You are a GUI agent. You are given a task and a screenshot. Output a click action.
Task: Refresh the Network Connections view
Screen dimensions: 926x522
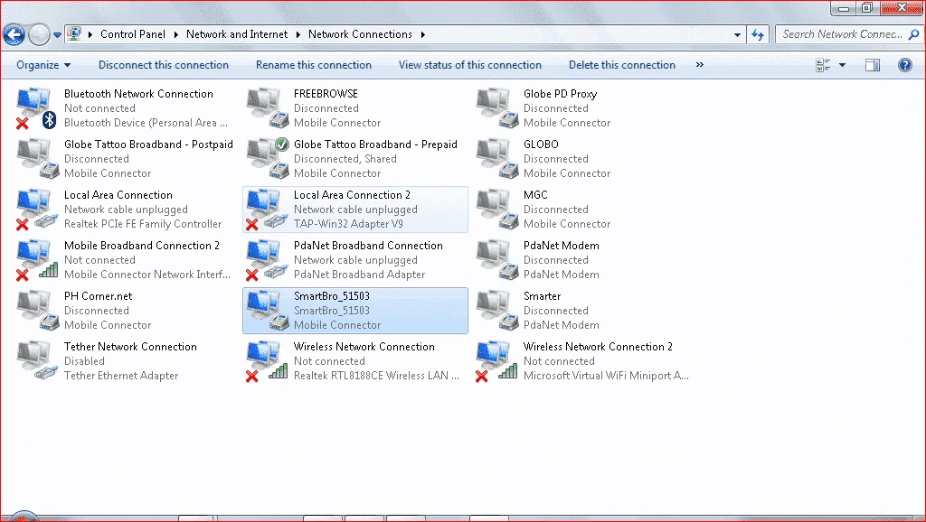click(758, 35)
